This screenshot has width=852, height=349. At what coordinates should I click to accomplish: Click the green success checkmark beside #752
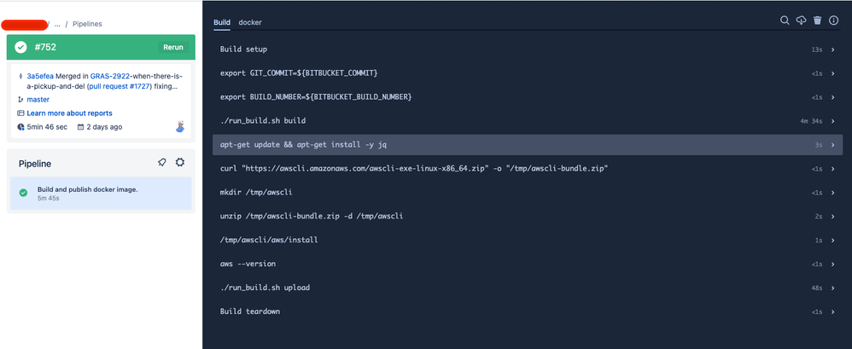coord(20,47)
